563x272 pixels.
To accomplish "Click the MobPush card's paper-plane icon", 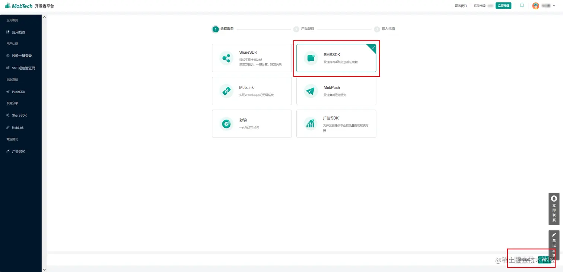I will pyautogui.click(x=311, y=91).
